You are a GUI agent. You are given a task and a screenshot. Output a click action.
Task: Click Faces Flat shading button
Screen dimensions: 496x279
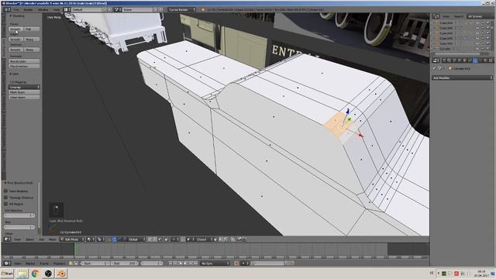tap(32, 29)
